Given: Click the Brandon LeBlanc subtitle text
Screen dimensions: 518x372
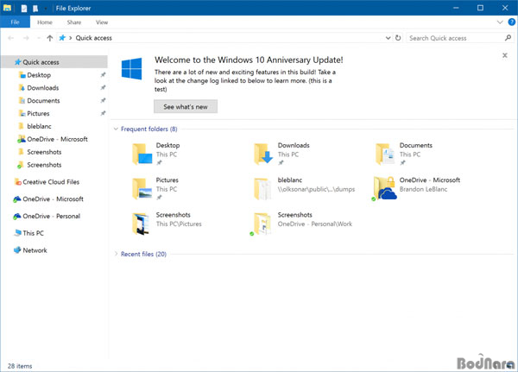Looking at the screenshot, I should [x=423, y=189].
